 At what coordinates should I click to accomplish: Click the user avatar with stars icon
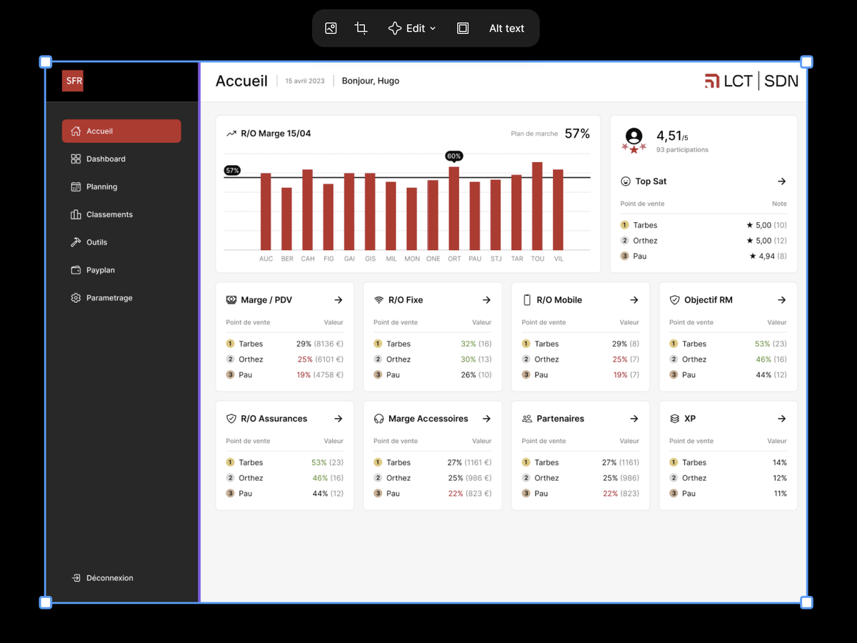click(x=633, y=140)
